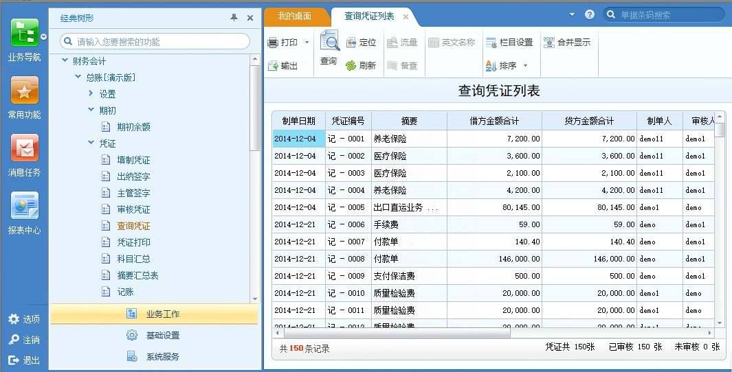Select 业务工作 in bottom panel
The height and width of the screenshot is (372, 732).
click(154, 314)
